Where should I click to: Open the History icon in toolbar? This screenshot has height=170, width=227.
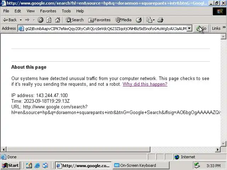point(139,20)
